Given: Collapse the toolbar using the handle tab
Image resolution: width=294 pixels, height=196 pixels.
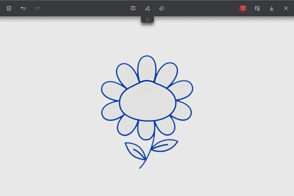Looking at the screenshot, I should pyautogui.click(x=147, y=19).
